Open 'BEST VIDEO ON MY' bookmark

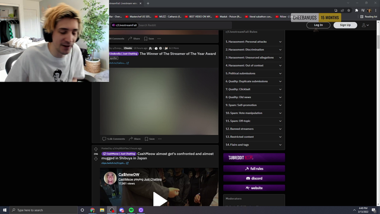pyautogui.click(x=198, y=17)
